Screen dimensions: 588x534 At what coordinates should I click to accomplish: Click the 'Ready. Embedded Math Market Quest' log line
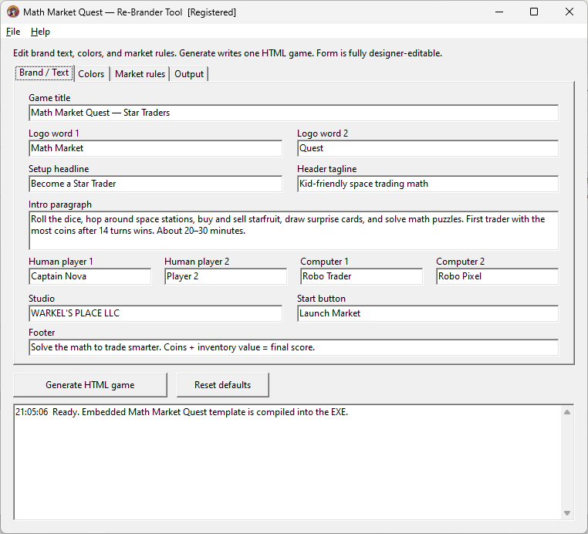click(182, 412)
